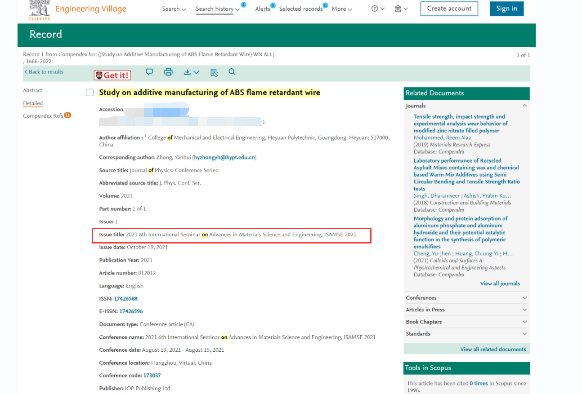The height and width of the screenshot is (394, 582).
Task: Click the 'Issue date: October 19, 2021' text
Action: pos(134,247)
